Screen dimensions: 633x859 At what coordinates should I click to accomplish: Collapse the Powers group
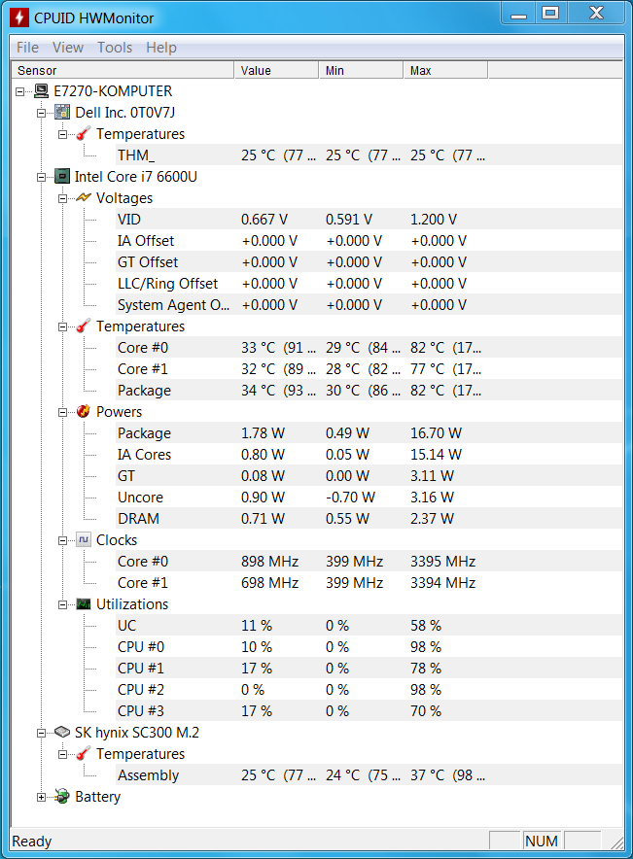(62, 412)
